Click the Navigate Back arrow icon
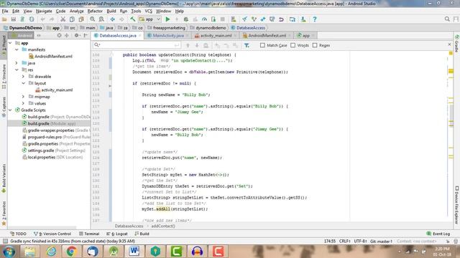 point(112,19)
